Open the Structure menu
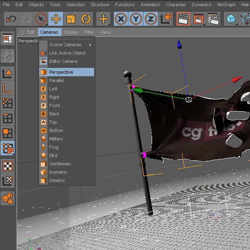Image resolution: width=250 pixels, height=250 pixels. click(100, 5)
